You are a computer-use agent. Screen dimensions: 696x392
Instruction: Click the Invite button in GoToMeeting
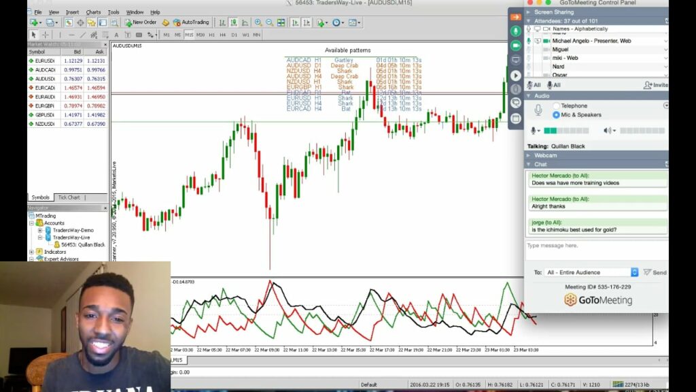tap(656, 85)
